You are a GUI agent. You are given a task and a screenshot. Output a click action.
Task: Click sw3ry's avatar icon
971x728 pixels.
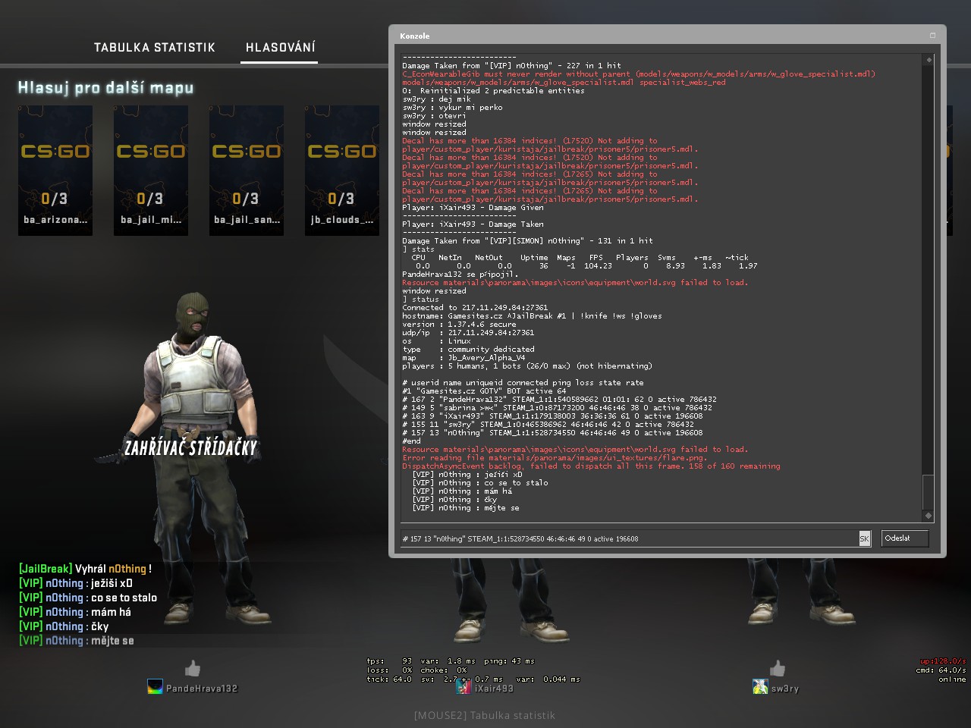[x=760, y=688]
